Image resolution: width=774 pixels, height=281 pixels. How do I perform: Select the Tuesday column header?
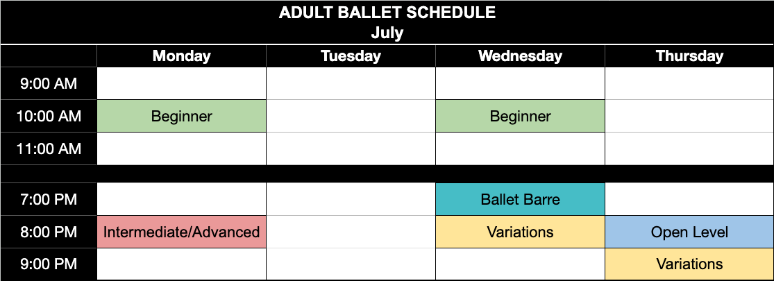[351, 56]
